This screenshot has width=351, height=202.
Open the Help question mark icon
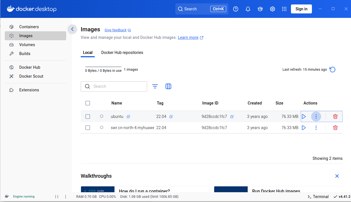(x=236, y=9)
